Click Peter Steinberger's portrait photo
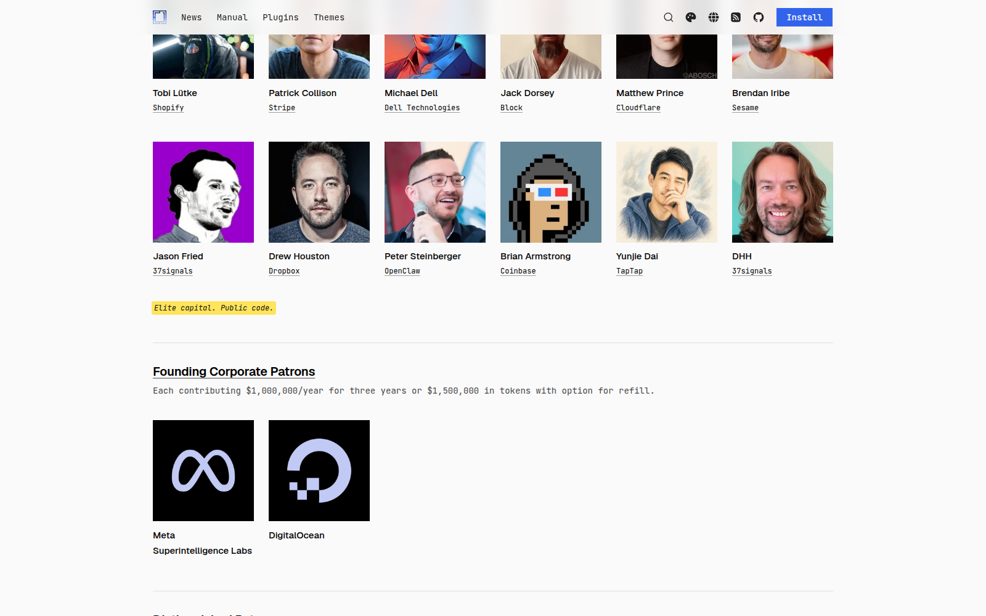The image size is (986, 616). point(435,192)
